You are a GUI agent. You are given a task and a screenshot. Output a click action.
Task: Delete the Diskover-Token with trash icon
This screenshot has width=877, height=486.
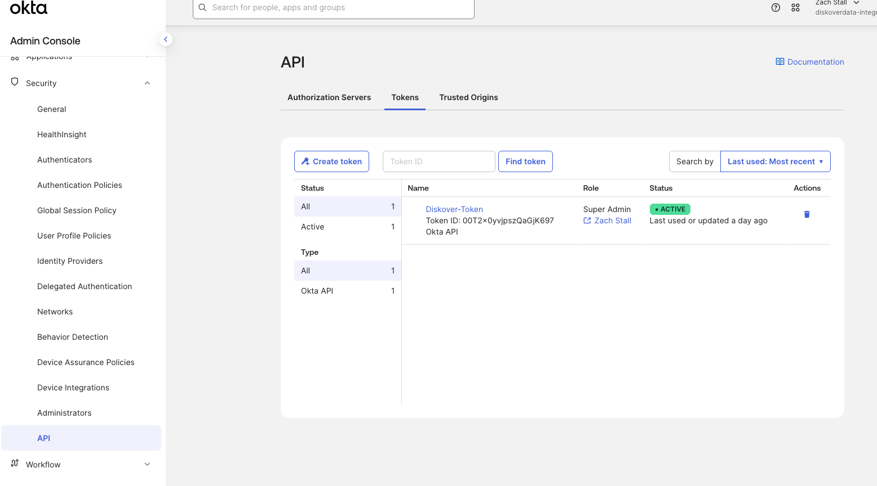pos(807,214)
